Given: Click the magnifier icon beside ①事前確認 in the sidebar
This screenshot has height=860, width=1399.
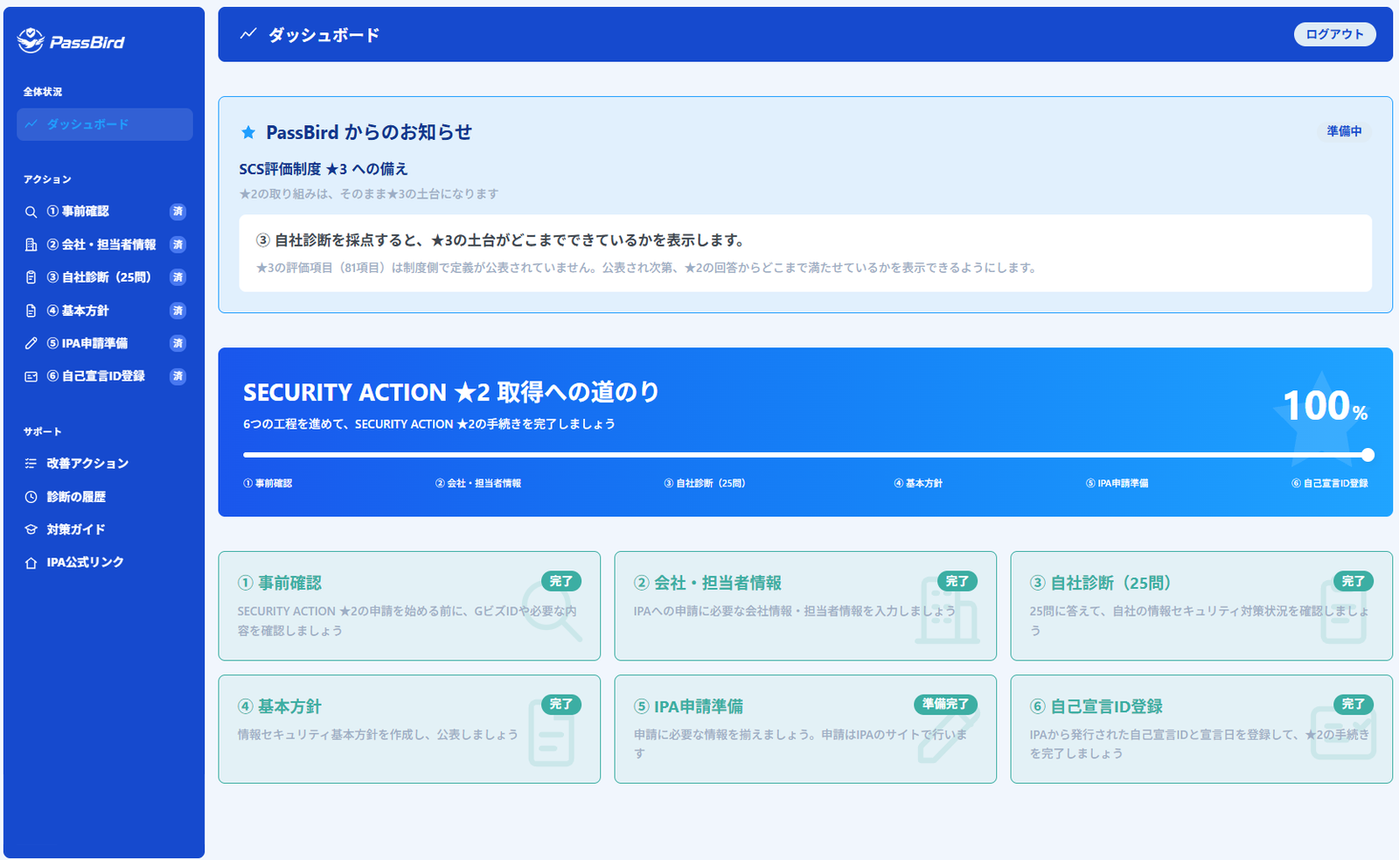Looking at the screenshot, I should click(31, 212).
